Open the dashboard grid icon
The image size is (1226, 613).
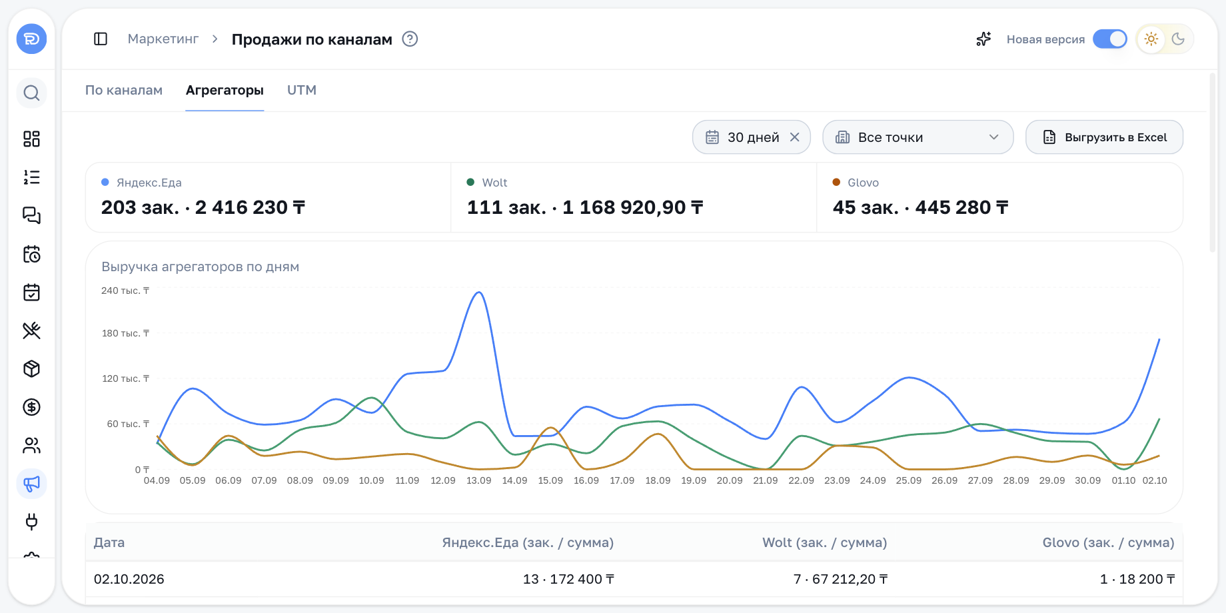(31, 139)
